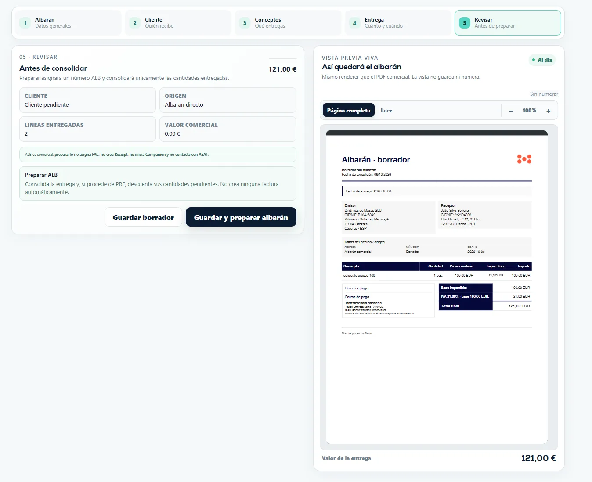Click the Total final row in preview
This screenshot has height=482, width=592.
pos(485,306)
